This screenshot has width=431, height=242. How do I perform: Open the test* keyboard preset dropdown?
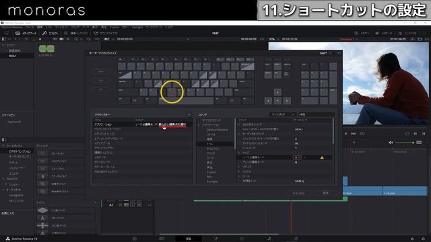coord(326,53)
